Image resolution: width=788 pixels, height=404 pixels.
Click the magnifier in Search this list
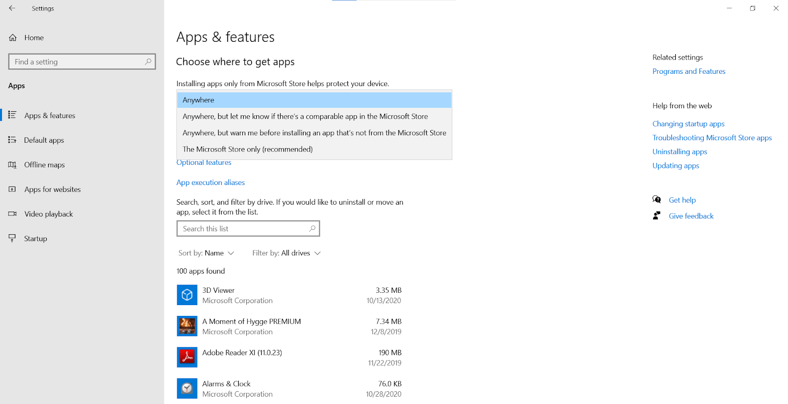click(312, 228)
